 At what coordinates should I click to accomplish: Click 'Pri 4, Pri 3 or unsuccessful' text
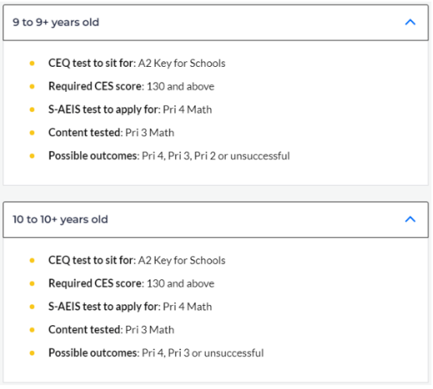[202, 353]
